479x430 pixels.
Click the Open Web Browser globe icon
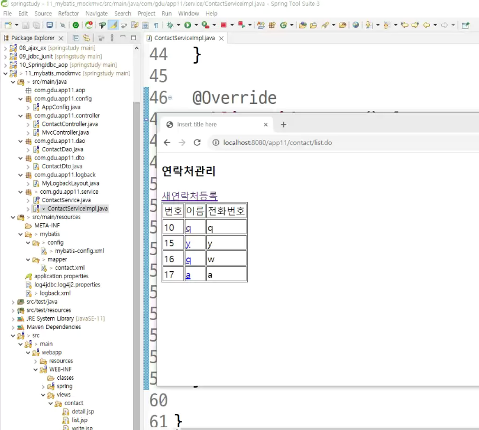tap(355, 25)
